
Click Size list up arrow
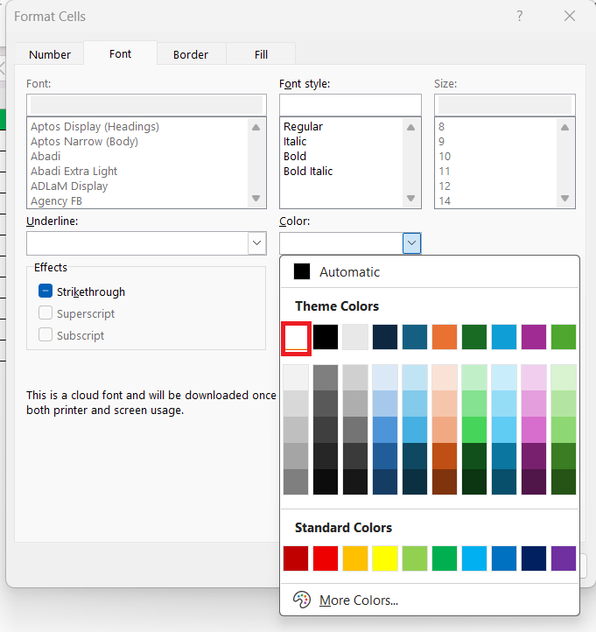tap(565, 128)
